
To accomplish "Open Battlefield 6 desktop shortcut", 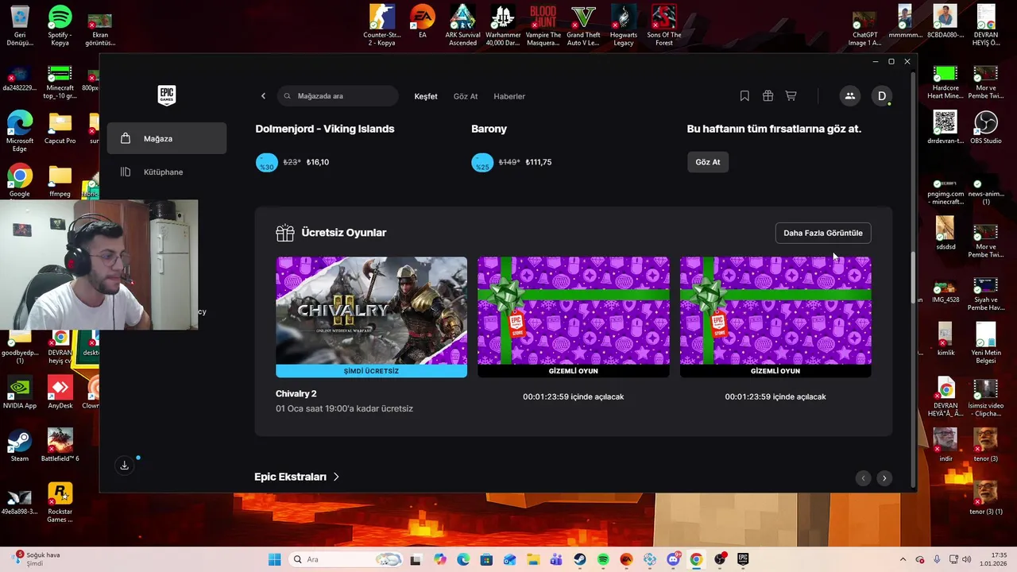I will coord(60,446).
